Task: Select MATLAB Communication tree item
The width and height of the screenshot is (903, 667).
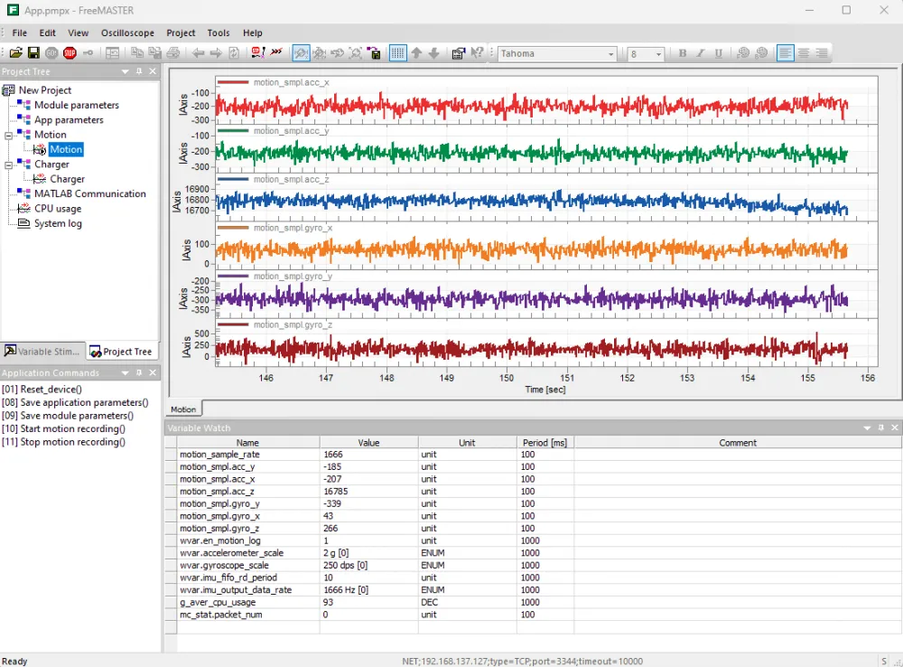Action: [x=89, y=193]
